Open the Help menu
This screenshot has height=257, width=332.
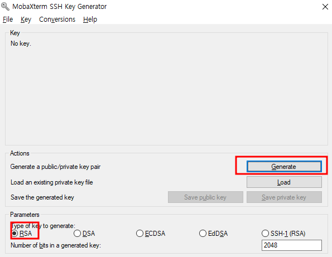(x=90, y=20)
